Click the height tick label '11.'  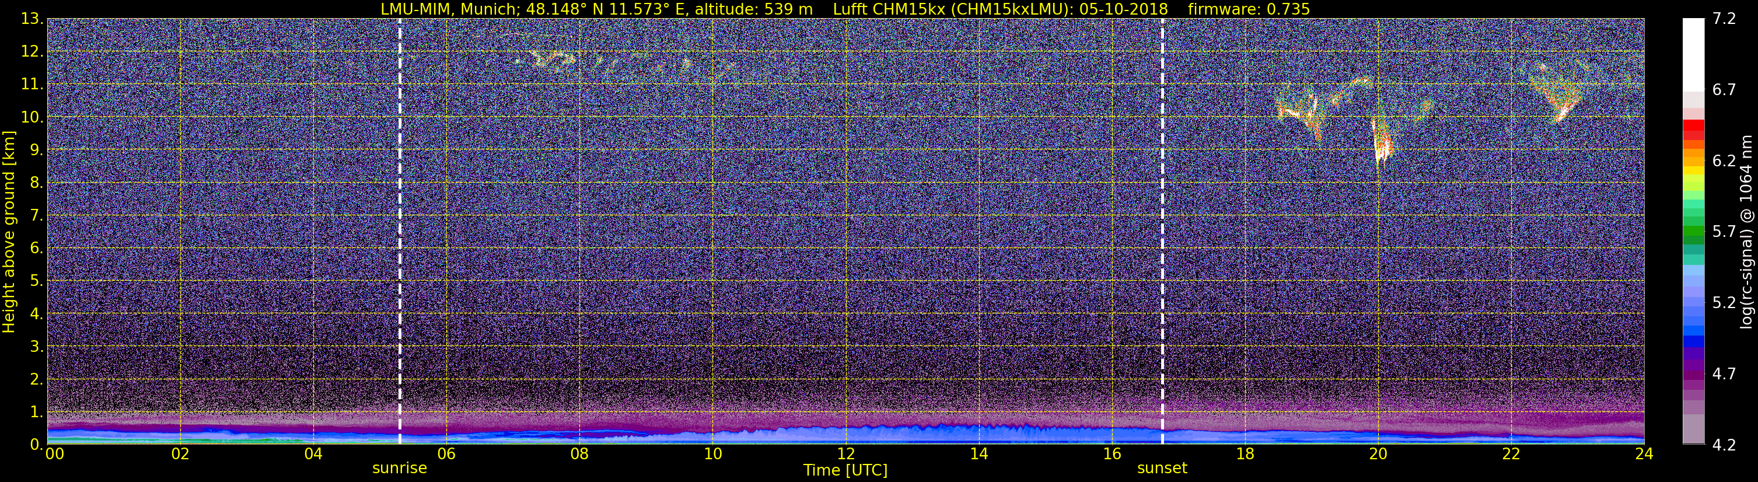coord(32,84)
